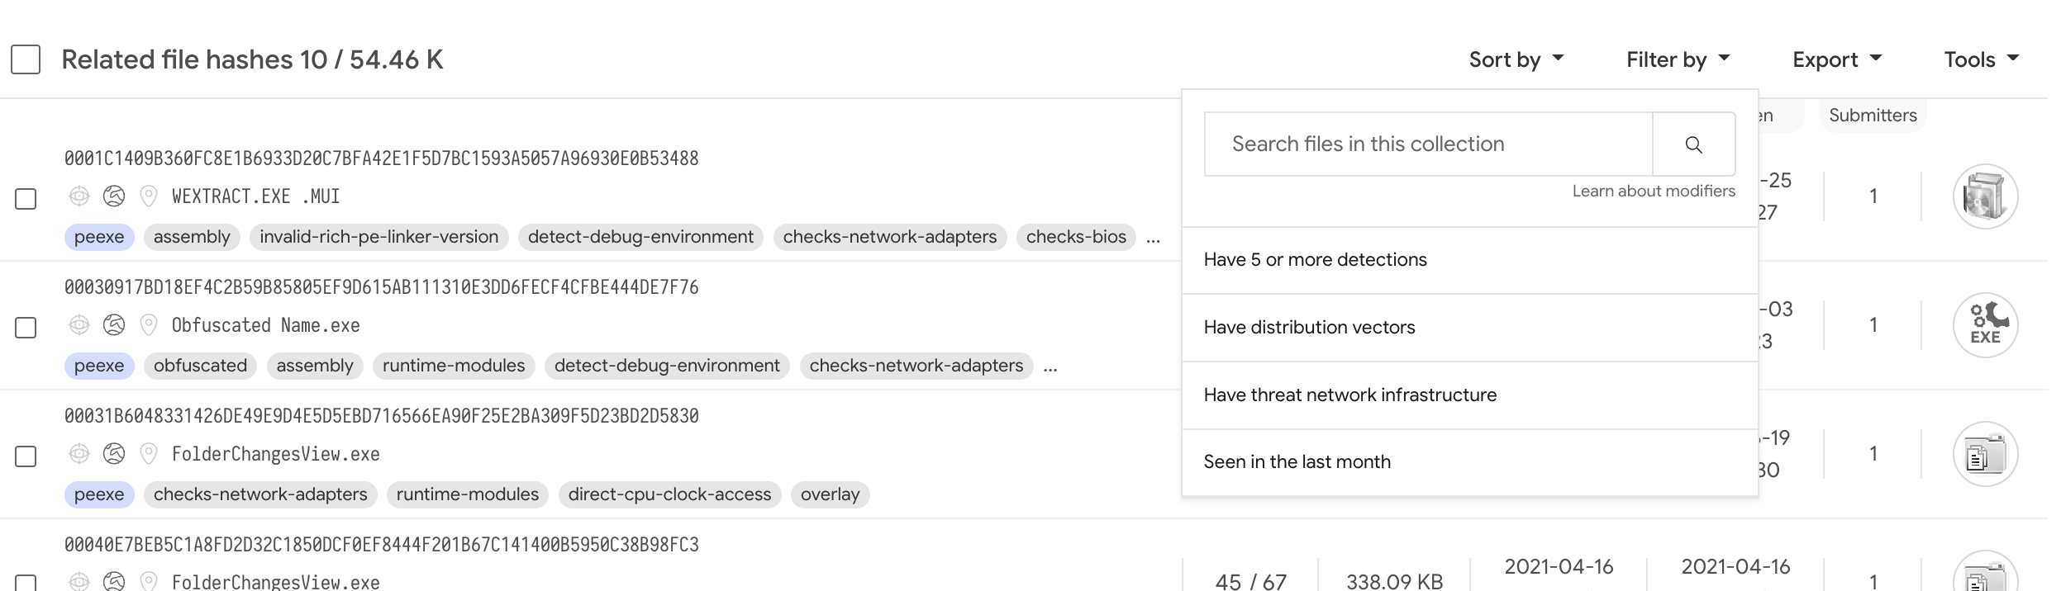Click the WEXTRACT.EXE installer file type icon
This screenshot has height=591, width=2061.
(1984, 196)
